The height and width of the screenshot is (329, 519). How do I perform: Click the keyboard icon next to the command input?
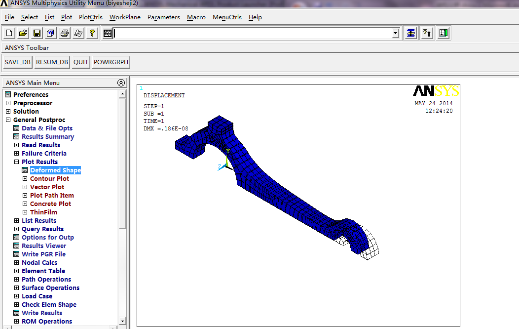coord(108,33)
